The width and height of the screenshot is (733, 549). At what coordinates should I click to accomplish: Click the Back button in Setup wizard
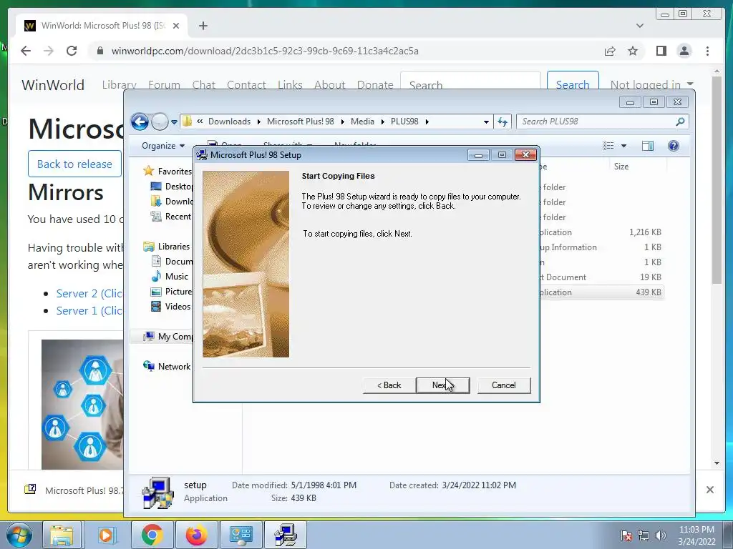click(389, 385)
